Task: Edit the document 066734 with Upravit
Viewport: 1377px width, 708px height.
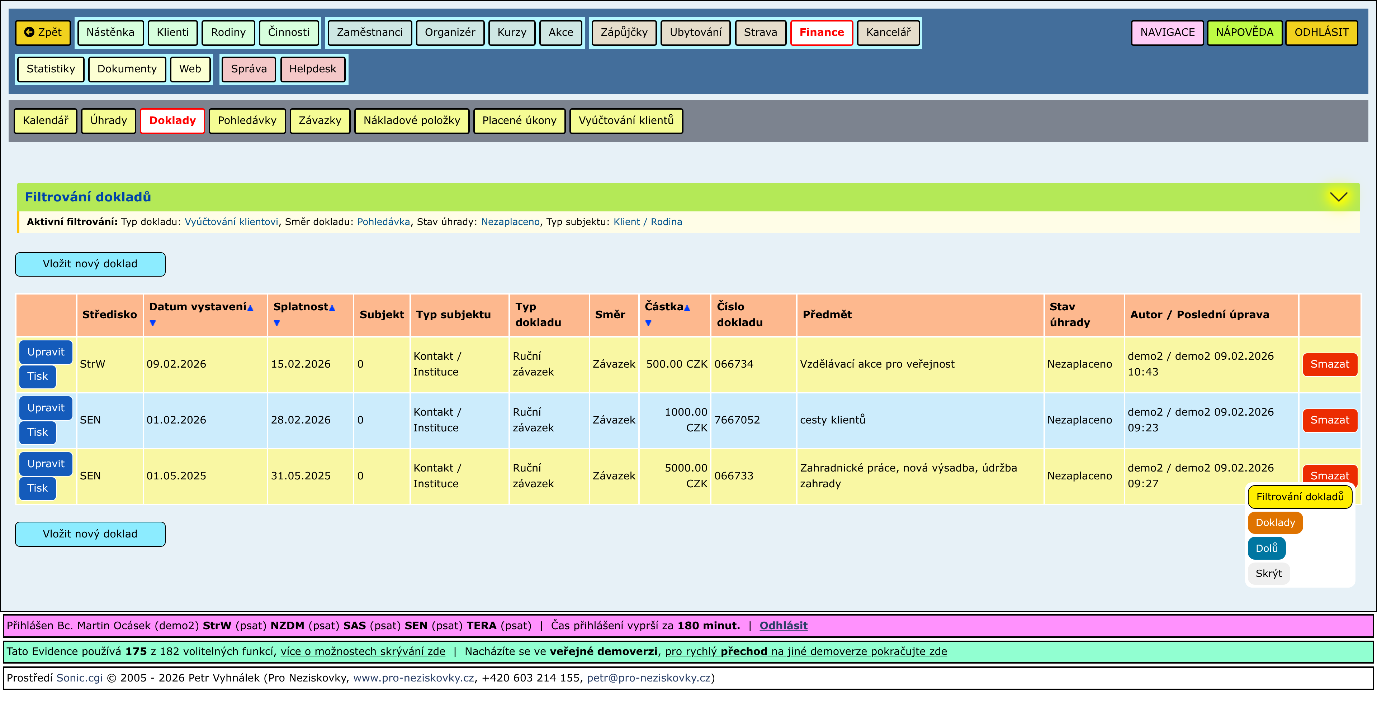Action: tap(46, 352)
